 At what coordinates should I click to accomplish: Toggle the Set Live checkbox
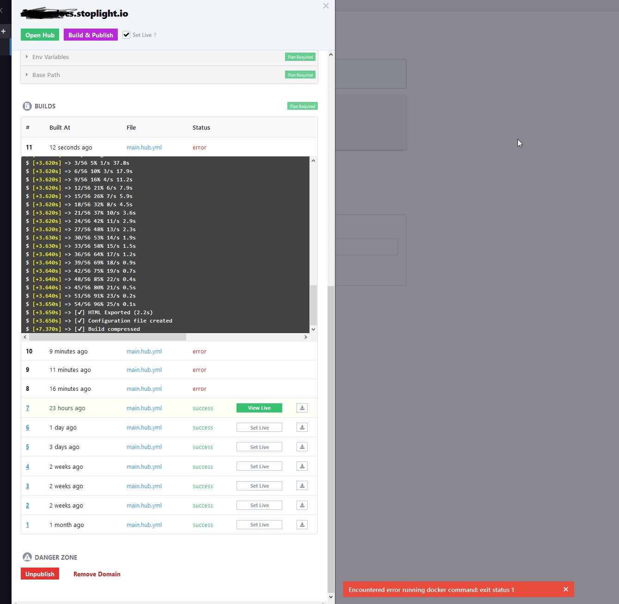(x=126, y=35)
